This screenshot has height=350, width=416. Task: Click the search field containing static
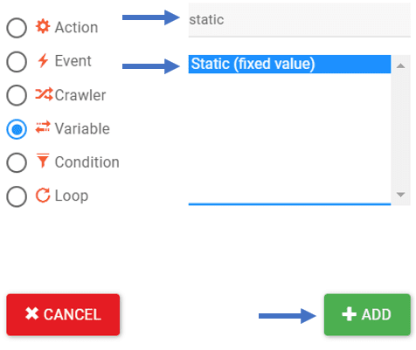click(x=300, y=20)
